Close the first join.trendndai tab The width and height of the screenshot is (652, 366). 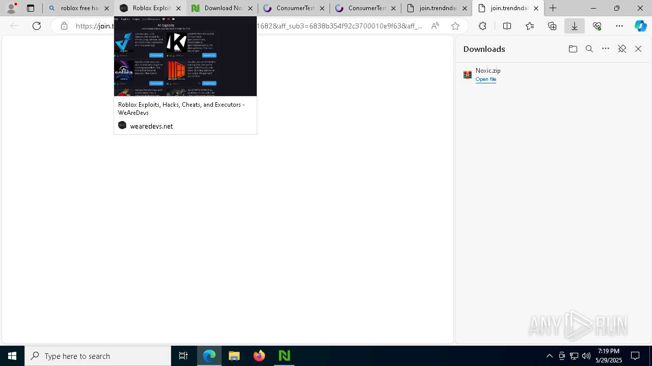click(465, 8)
